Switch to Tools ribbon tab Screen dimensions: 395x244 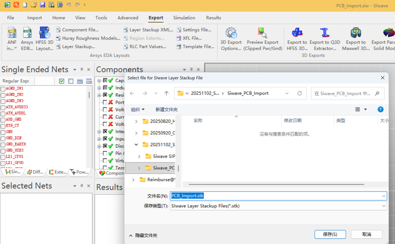pyautogui.click(x=101, y=18)
